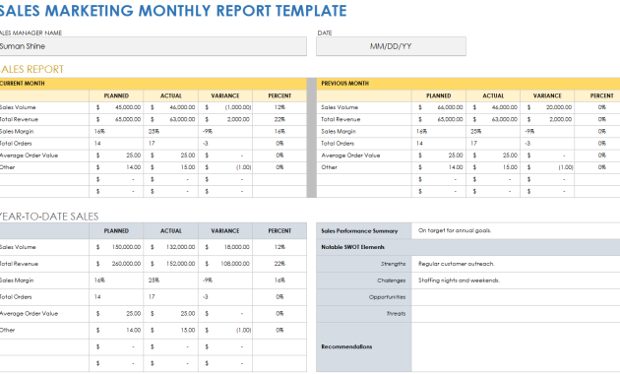This screenshot has height=374, width=620.
Task: Select Previous Month Sales Margin actual 25% cell
Action: click(x=493, y=131)
